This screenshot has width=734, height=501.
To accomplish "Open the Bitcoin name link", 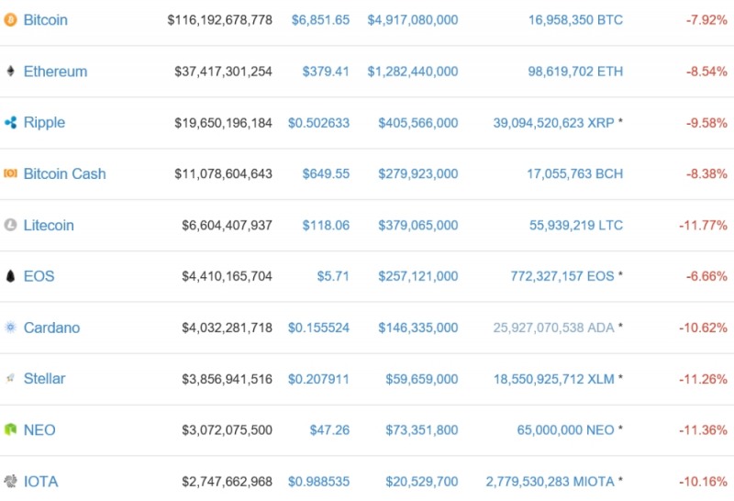I will tap(45, 19).
